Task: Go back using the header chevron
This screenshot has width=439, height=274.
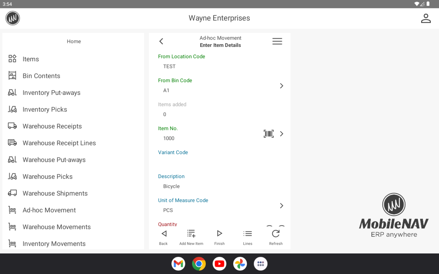Action: [x=161, y=41]
